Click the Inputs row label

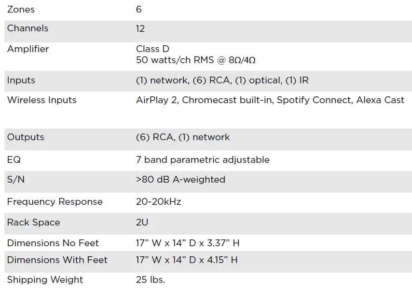[x=21, y=80]
